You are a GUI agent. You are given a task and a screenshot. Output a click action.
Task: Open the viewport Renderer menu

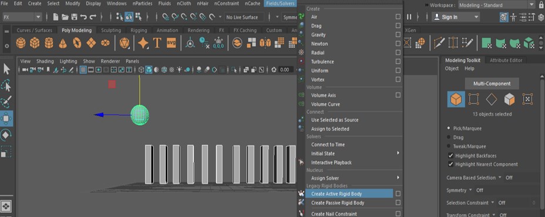pyautogui.click(x=110, y=61)
